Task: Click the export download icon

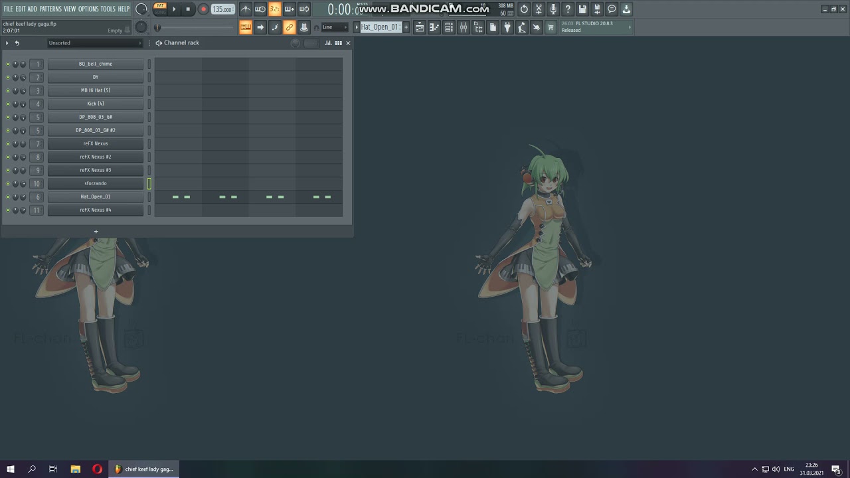Action: pyautogui.click(x=626, y=9)
